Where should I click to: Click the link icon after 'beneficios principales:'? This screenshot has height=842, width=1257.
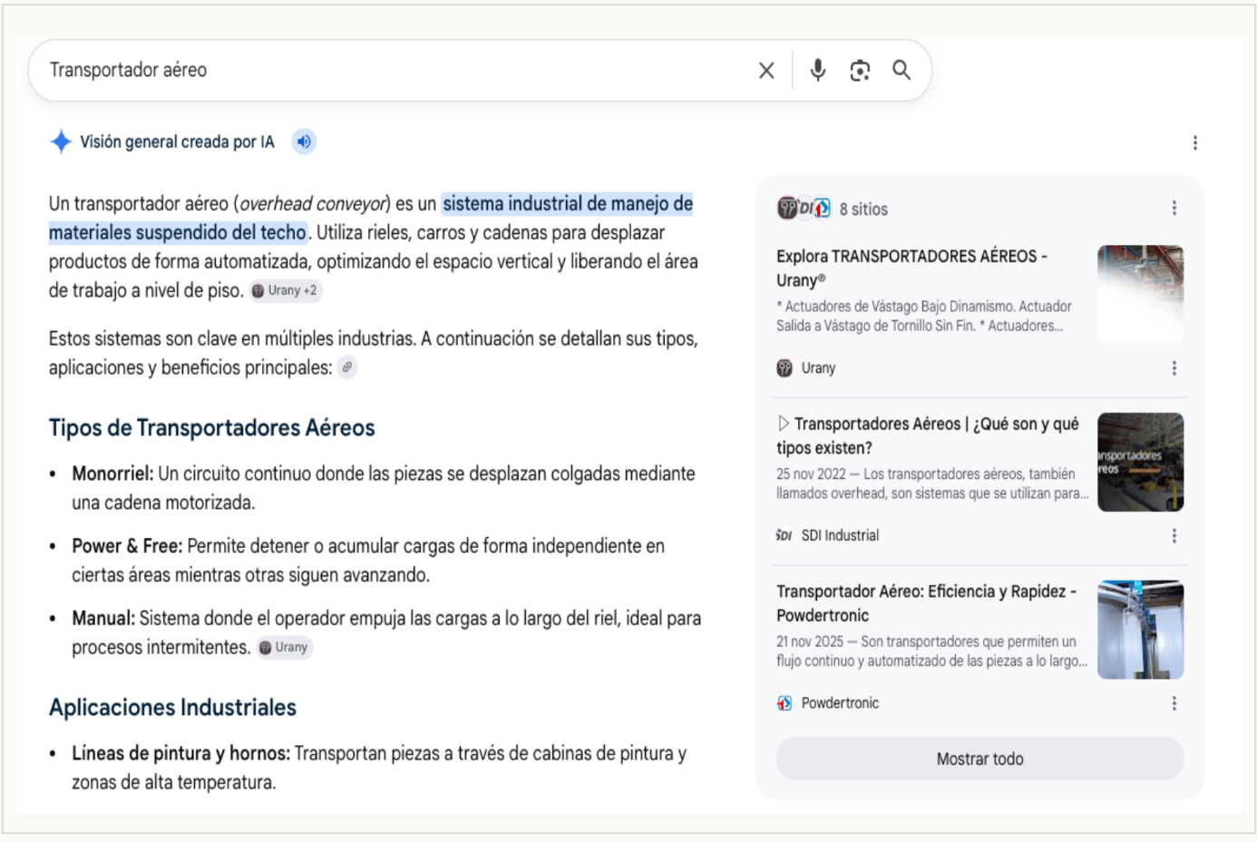coord(347,367)
